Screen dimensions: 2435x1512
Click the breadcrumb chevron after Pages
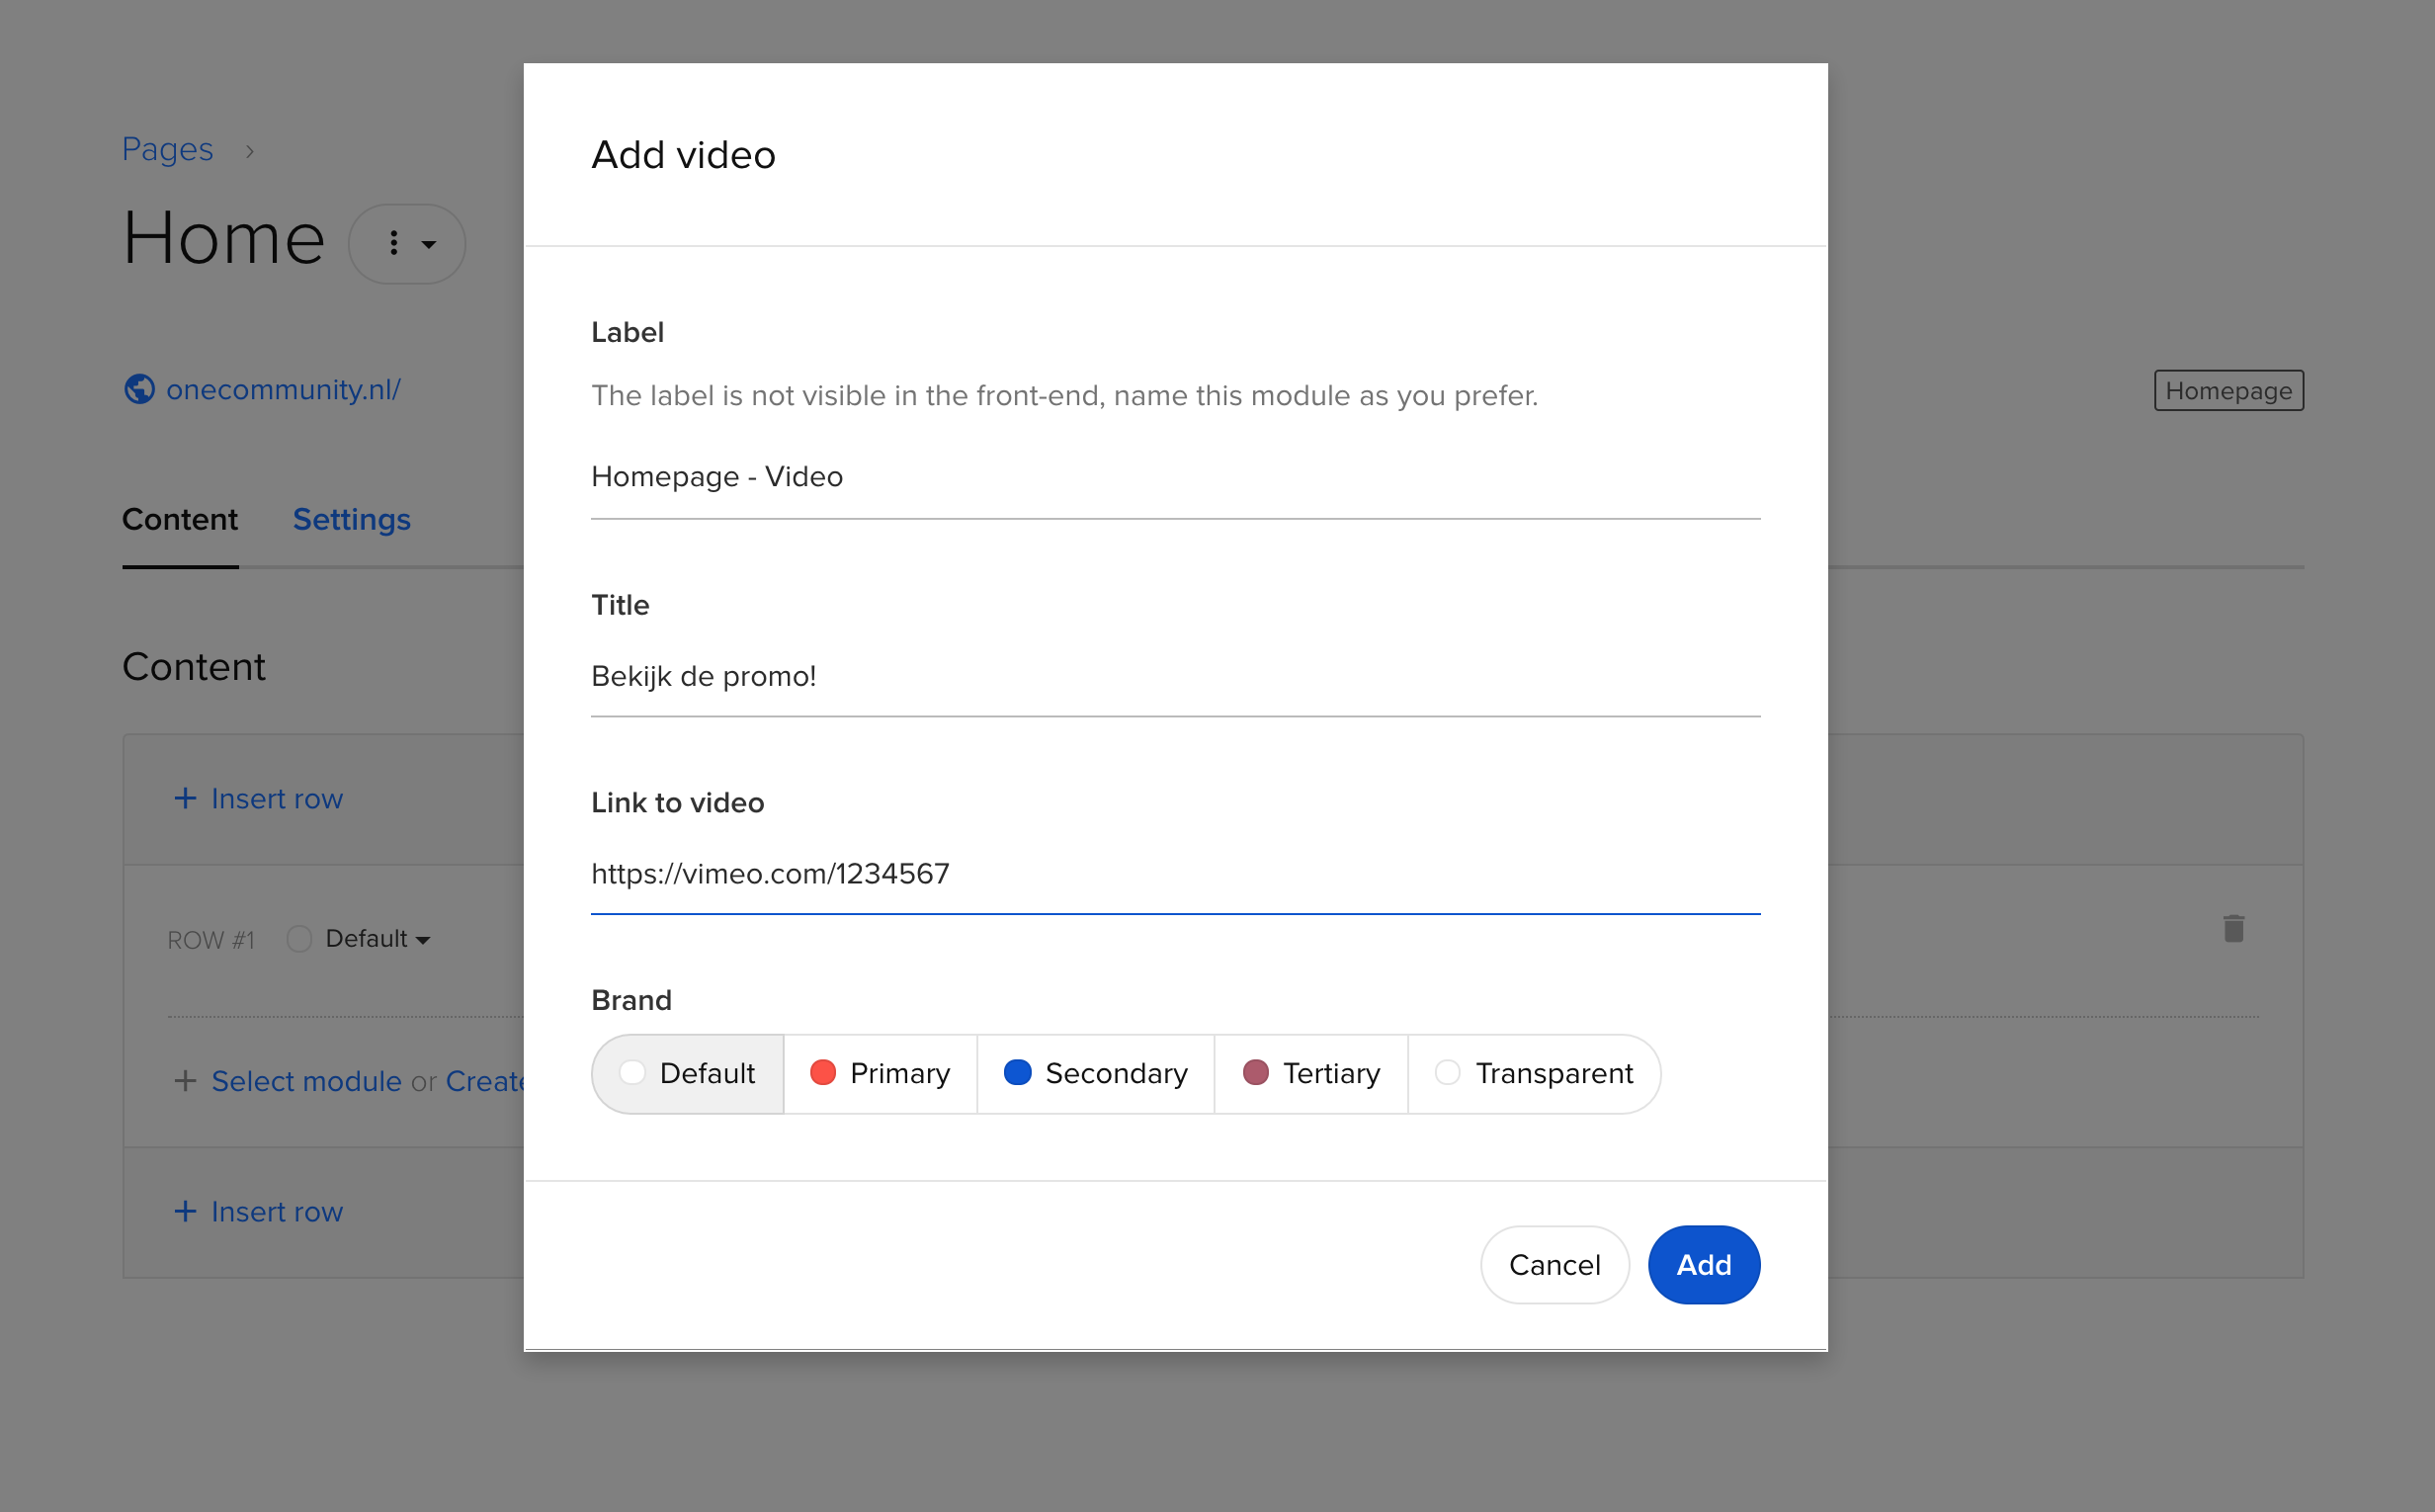[x=249, y=151]
